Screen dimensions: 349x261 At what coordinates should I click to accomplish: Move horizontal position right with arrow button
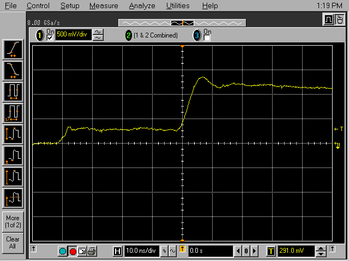click(x=255, y=251)
